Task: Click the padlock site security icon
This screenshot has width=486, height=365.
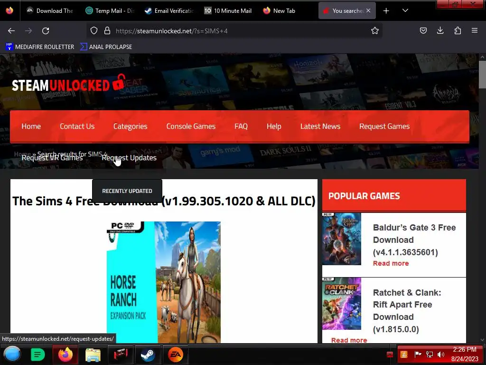Action: tap(107, 31)
